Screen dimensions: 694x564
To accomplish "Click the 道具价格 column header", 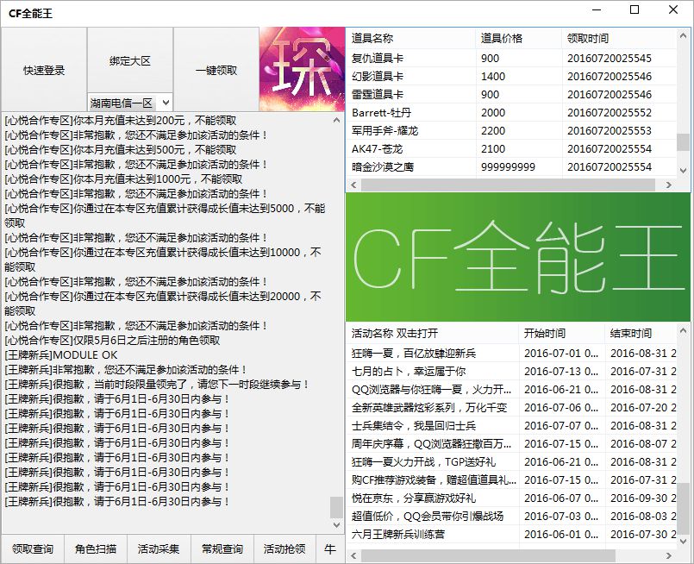I will pos(519,39).
